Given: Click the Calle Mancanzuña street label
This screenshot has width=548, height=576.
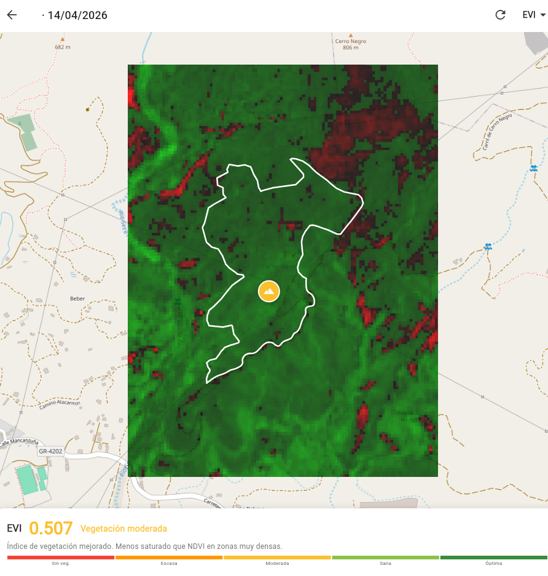Looking at the screenshot, I should pos(19,442).
